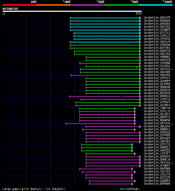Select the UniRef100_A9RBR2 label
175x191 pixels.
click(157, 57)
